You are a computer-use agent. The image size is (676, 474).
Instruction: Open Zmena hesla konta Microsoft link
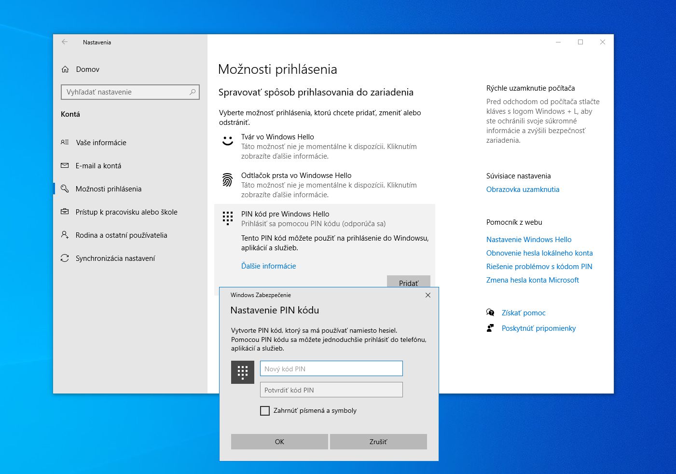click(x=533, y=280)
